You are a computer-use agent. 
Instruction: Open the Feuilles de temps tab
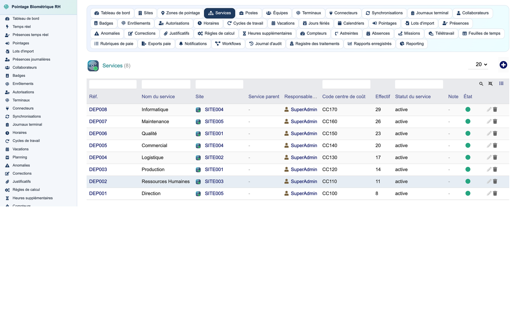click(481, 33)
